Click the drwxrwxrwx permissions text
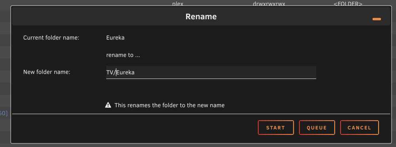 coord(269,4)
